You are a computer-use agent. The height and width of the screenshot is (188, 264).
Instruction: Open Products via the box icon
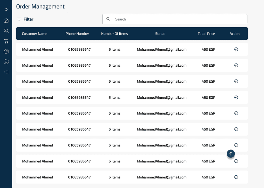6,51
